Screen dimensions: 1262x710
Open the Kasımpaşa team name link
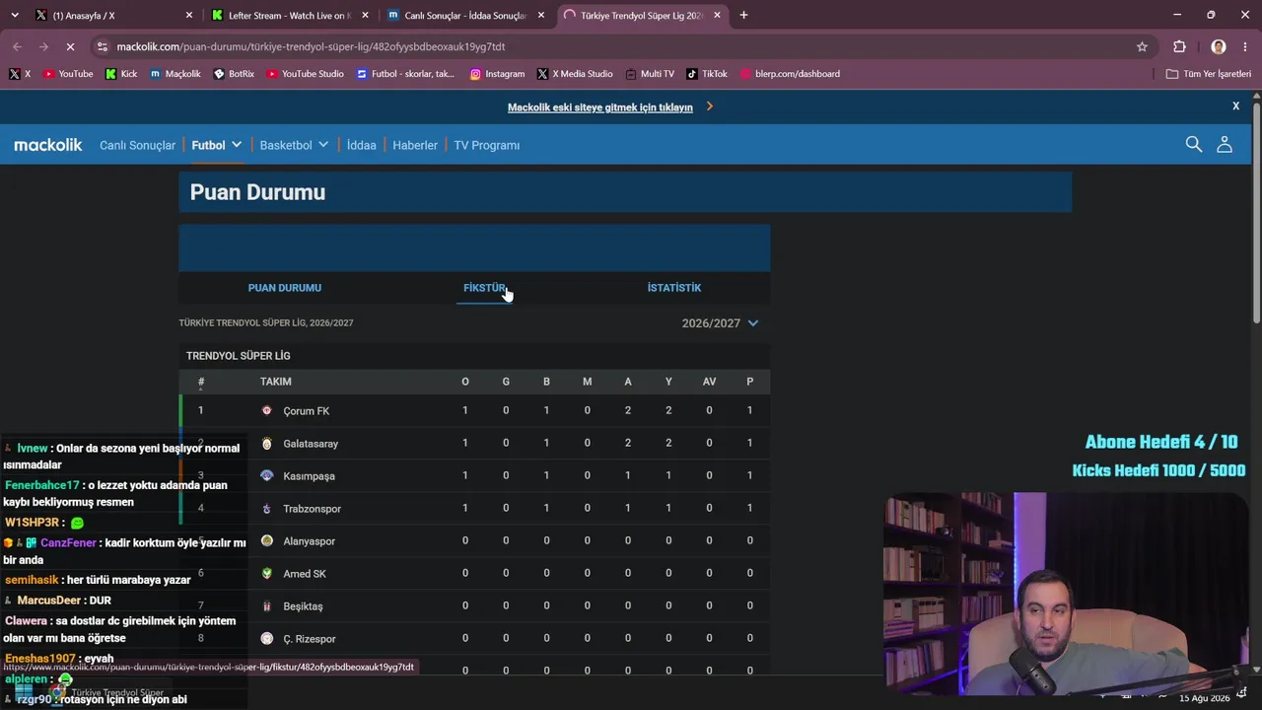310,476
